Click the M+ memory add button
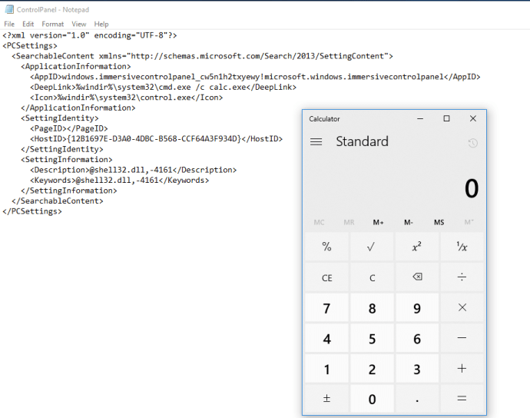Image resolution: width=530 pixels, height=418 pixels. click(x=379, y=222)
